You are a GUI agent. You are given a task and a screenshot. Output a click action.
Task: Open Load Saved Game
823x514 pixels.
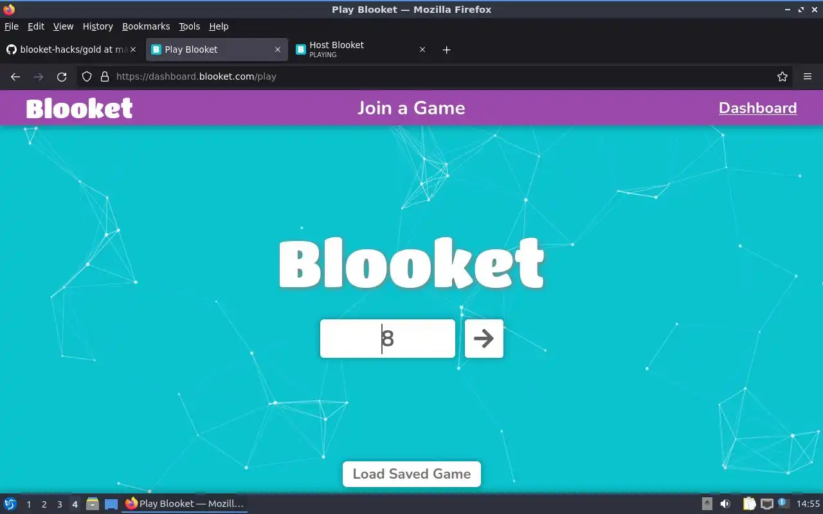point(411,474)
